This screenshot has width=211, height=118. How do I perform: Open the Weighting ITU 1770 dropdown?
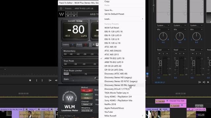[87, 110]
